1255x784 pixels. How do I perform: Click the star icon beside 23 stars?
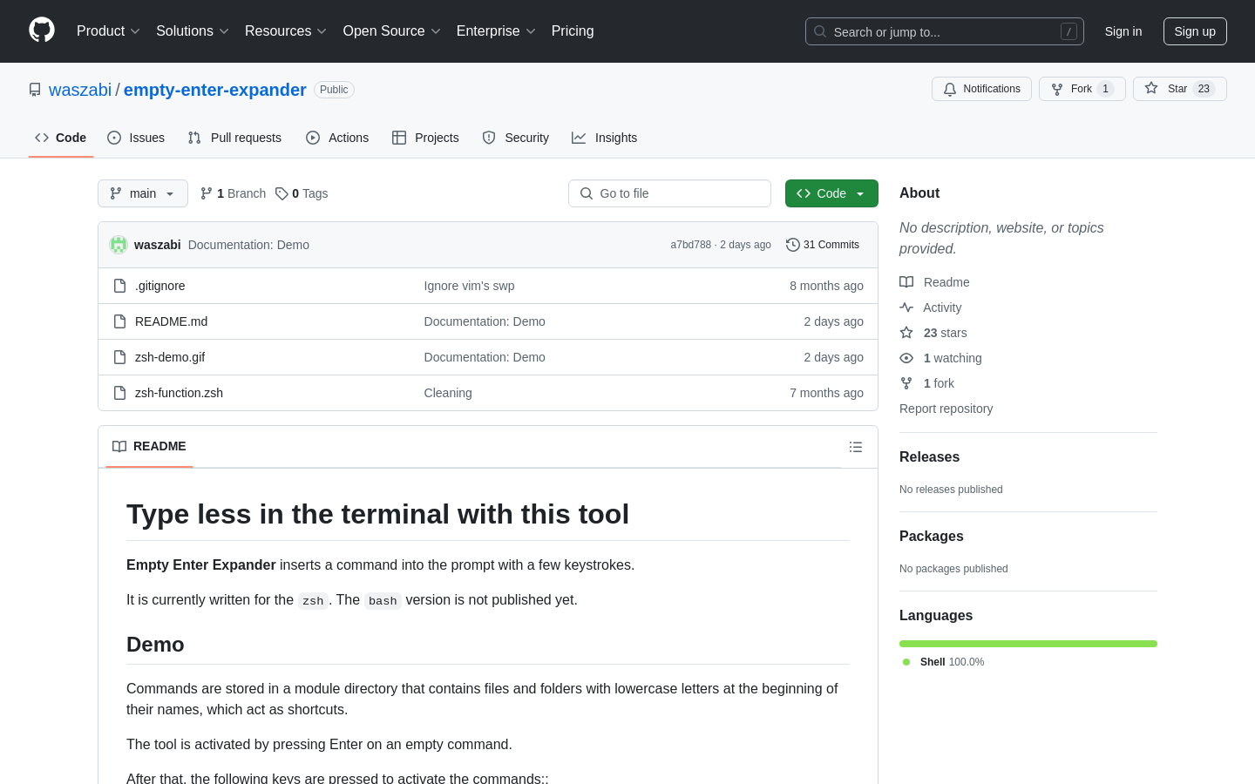point(906,333)
